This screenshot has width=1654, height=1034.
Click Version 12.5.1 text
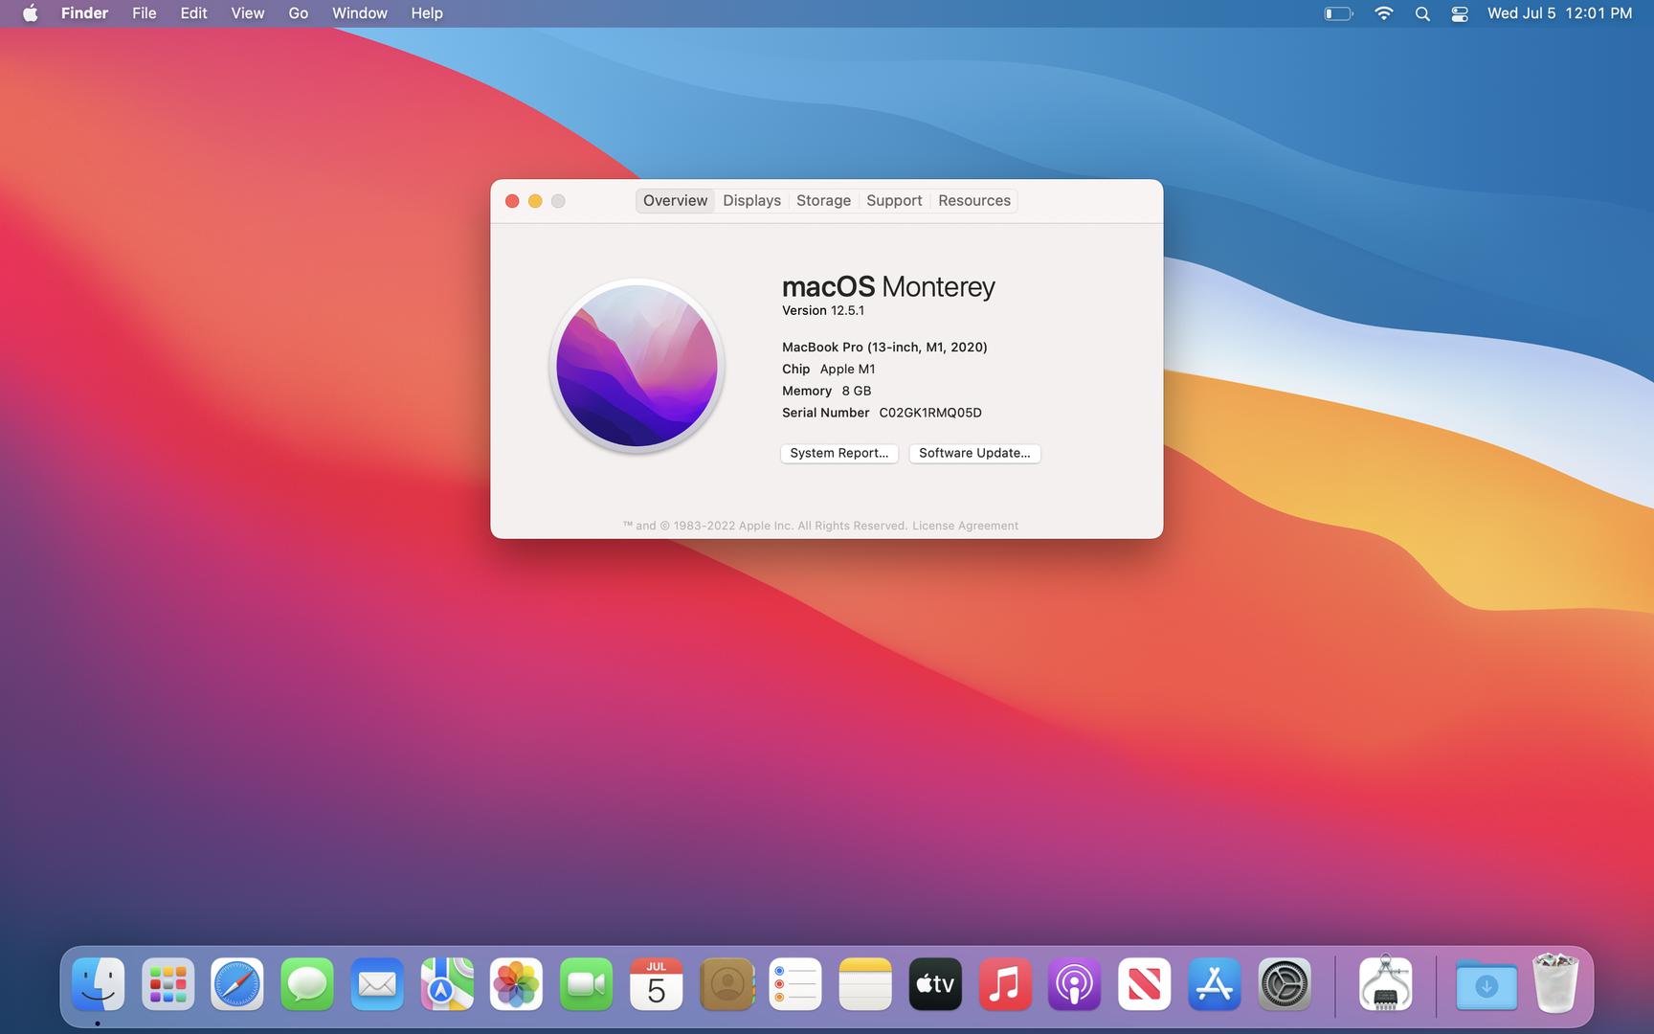tap(823, 310)
